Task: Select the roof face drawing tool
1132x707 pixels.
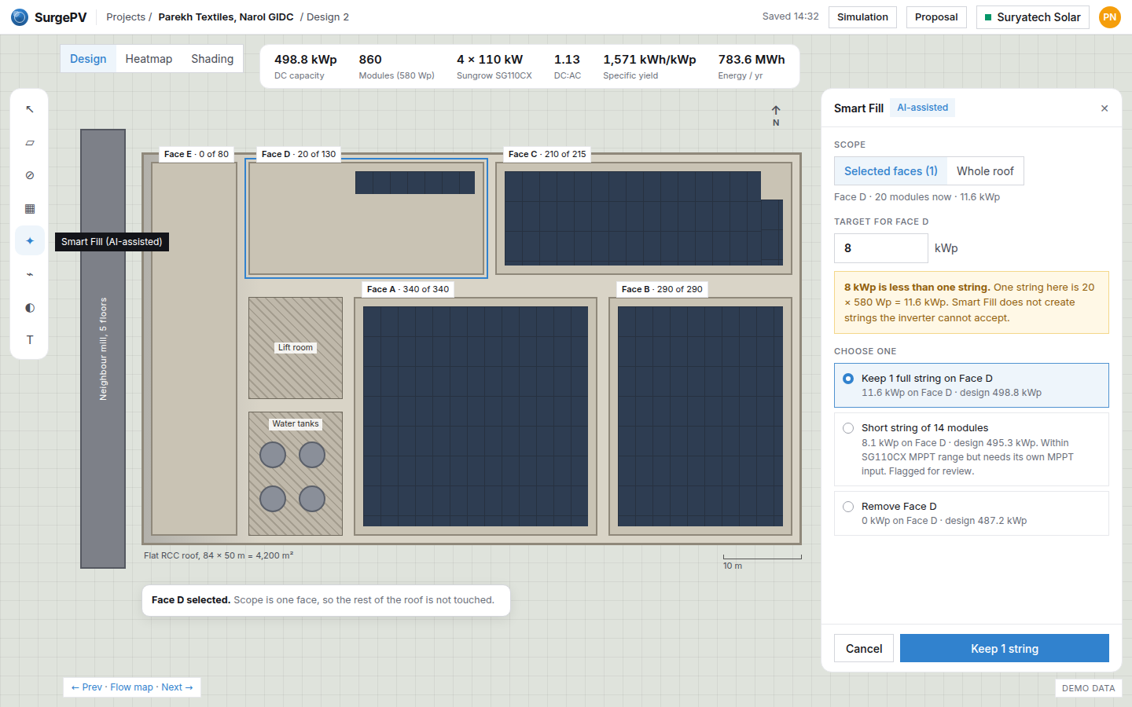Action: coord(30,143)
